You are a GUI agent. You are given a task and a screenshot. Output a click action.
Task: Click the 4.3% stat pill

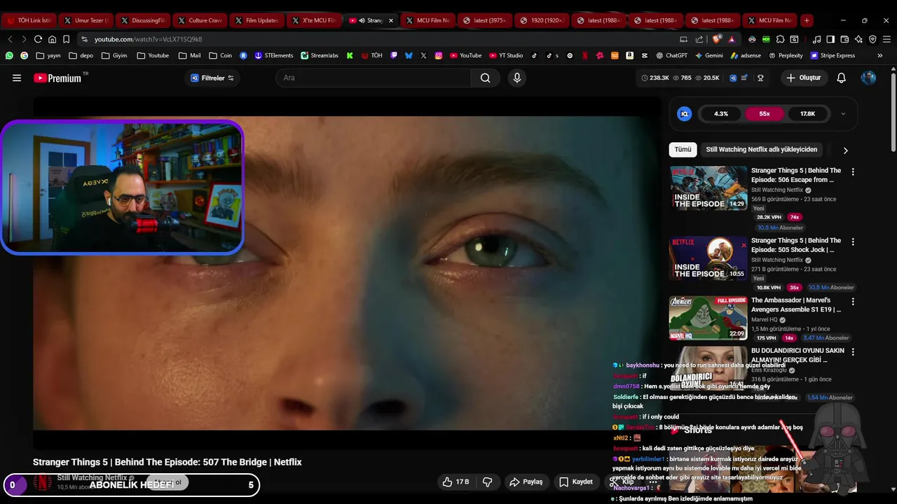coord(721,113)
